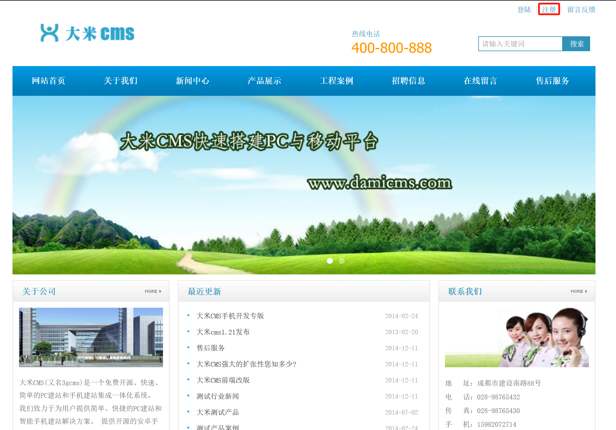Screen dimensions: 616x430
Task: Select the first carousel slide dot
Action: pyautogui.click(x=330, y=261)
